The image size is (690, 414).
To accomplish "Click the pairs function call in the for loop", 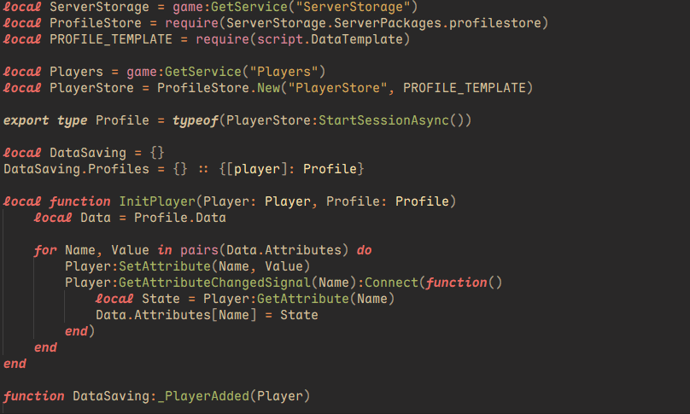I will [199, 250].
